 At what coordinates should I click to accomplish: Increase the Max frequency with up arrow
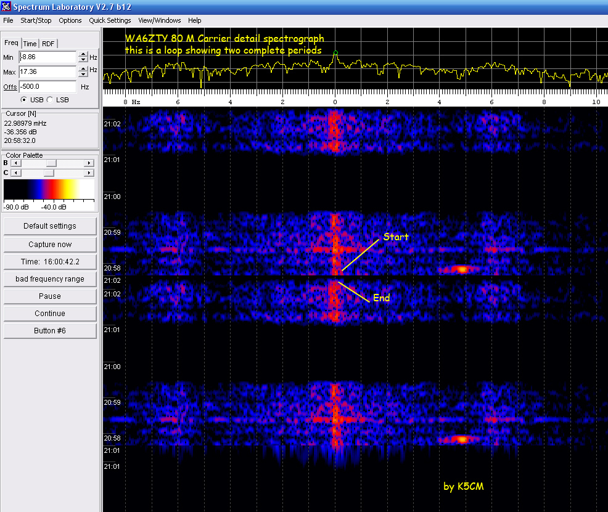(83, 69)
